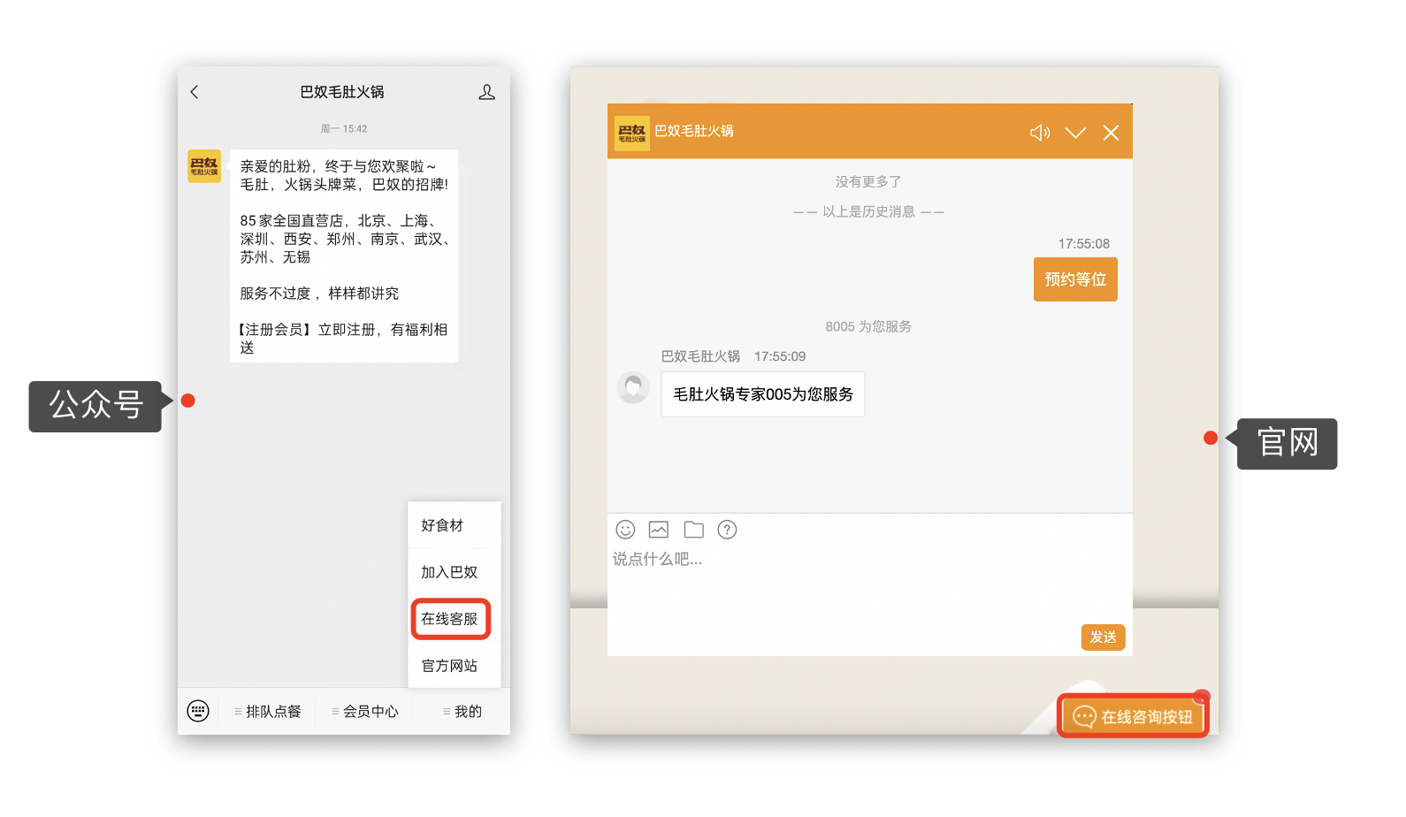Select 好食材 in the popup menu
This screenshot has height=817, width=1406.
pyautogui.click(x=454, y=525)
